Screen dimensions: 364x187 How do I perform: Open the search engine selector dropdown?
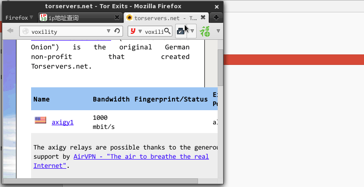click(135, 31)
